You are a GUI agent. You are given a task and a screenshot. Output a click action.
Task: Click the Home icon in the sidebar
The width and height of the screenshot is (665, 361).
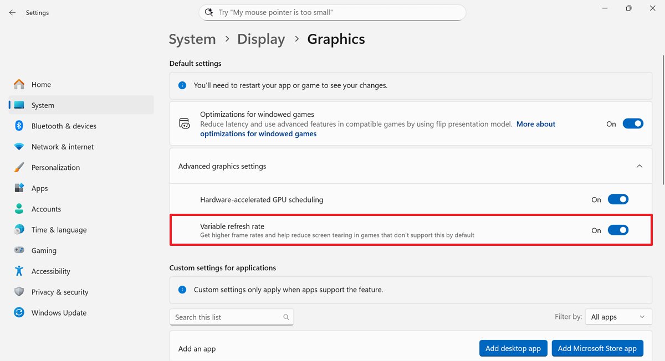(x=20, y=84)
